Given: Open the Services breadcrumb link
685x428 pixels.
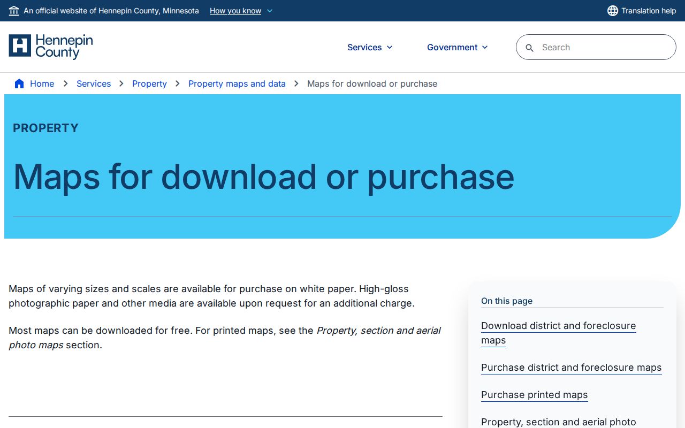Looking at the screenshot, I should [x=94, y=83].
